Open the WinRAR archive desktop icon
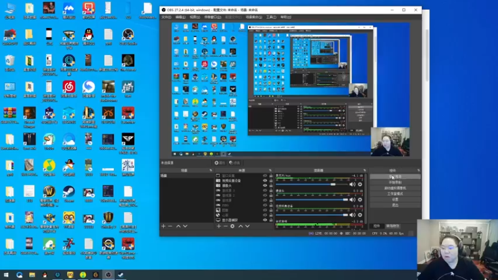Screen dimensions: 498x280 10,115
